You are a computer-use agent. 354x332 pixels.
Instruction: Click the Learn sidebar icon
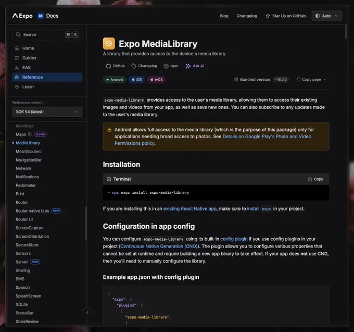coord(17,87)
